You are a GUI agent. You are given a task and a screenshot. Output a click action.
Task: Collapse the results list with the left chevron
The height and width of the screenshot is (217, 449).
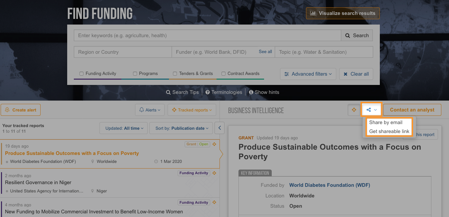click(220, 128)
